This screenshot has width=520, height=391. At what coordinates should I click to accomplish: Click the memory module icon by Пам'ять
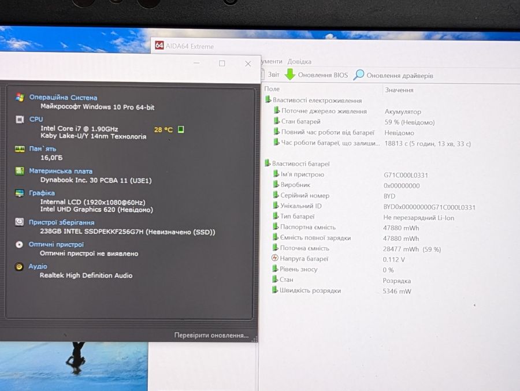[20, 149]
